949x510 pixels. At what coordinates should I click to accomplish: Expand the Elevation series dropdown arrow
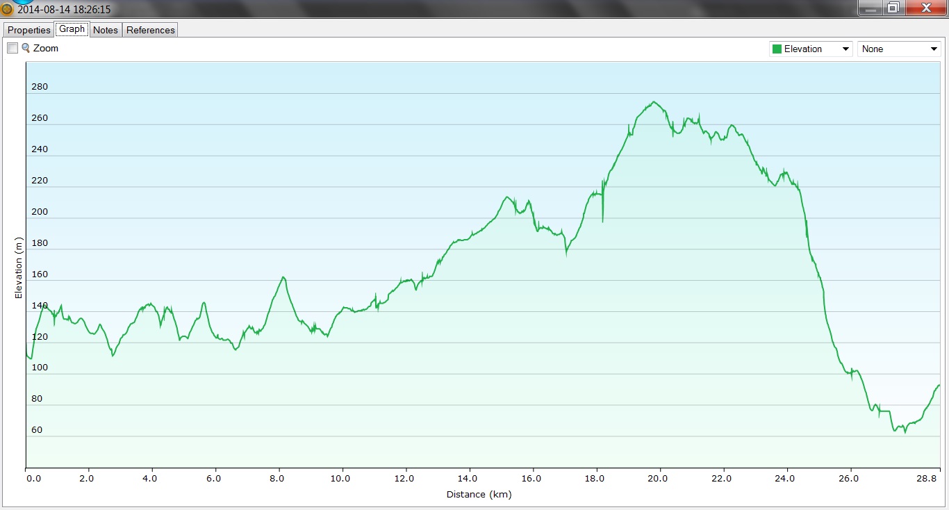[x=845, y=49]
